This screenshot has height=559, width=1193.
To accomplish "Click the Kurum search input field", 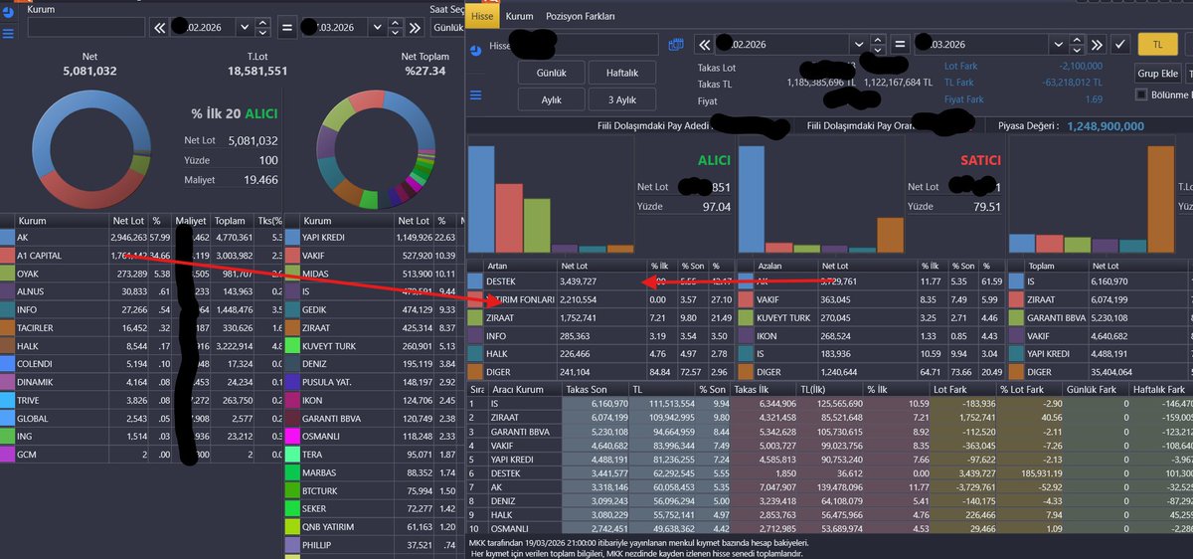I will click(x=86, y=28).
